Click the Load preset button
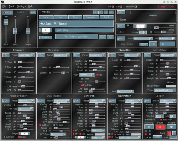This screenshot has width=178, height=141. coord(61,17)
